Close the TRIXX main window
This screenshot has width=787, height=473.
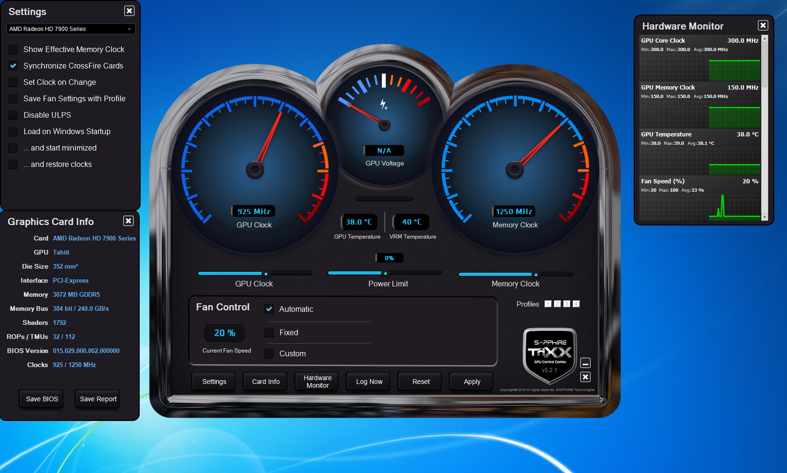pos(585,377)
